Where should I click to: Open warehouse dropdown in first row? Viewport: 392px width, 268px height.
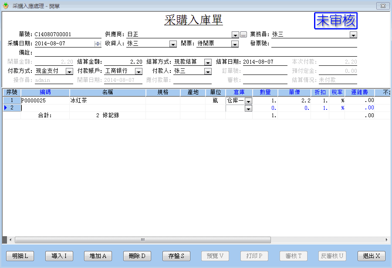click(x=248, y=101)
